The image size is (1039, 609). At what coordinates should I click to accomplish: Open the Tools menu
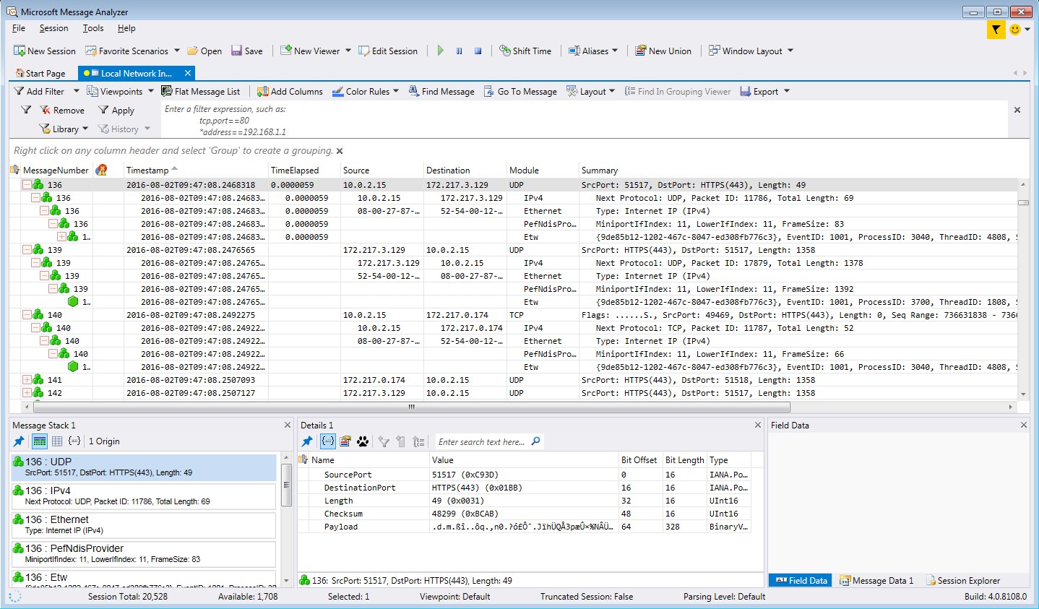pos(92,28)
